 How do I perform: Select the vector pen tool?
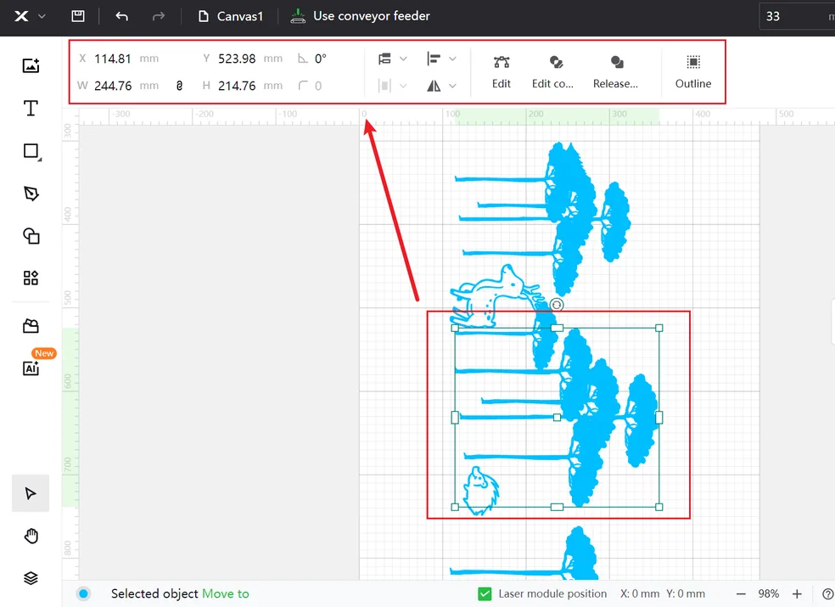coord(31,194)
